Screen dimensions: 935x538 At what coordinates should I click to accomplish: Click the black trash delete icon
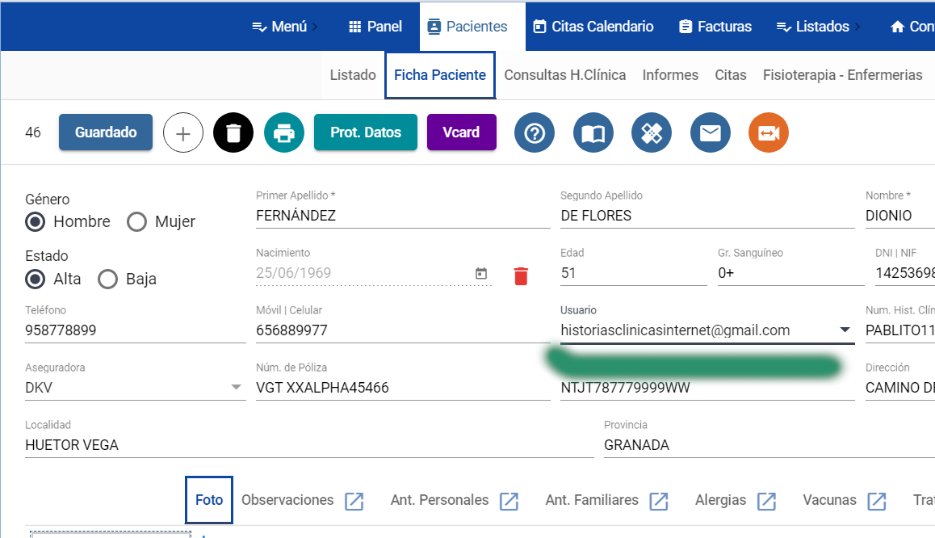233,132
